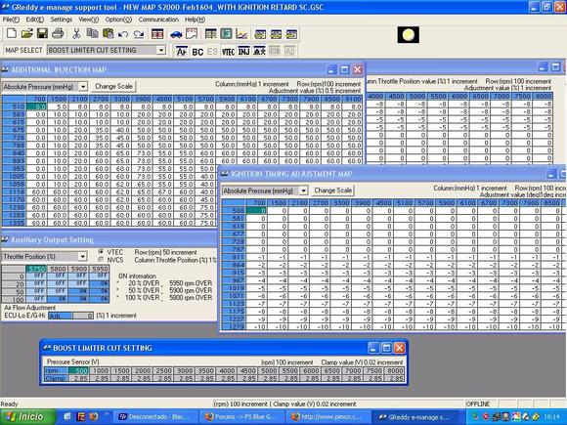Click Change Scale in Additional Injection Map
This screenshot has width=567, height=425.
[113, 86]
